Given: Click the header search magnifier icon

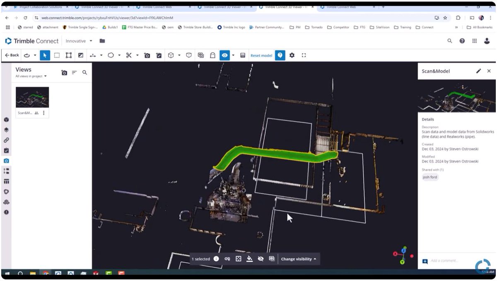Looking at the screenshot, I should tap(450, 41).
